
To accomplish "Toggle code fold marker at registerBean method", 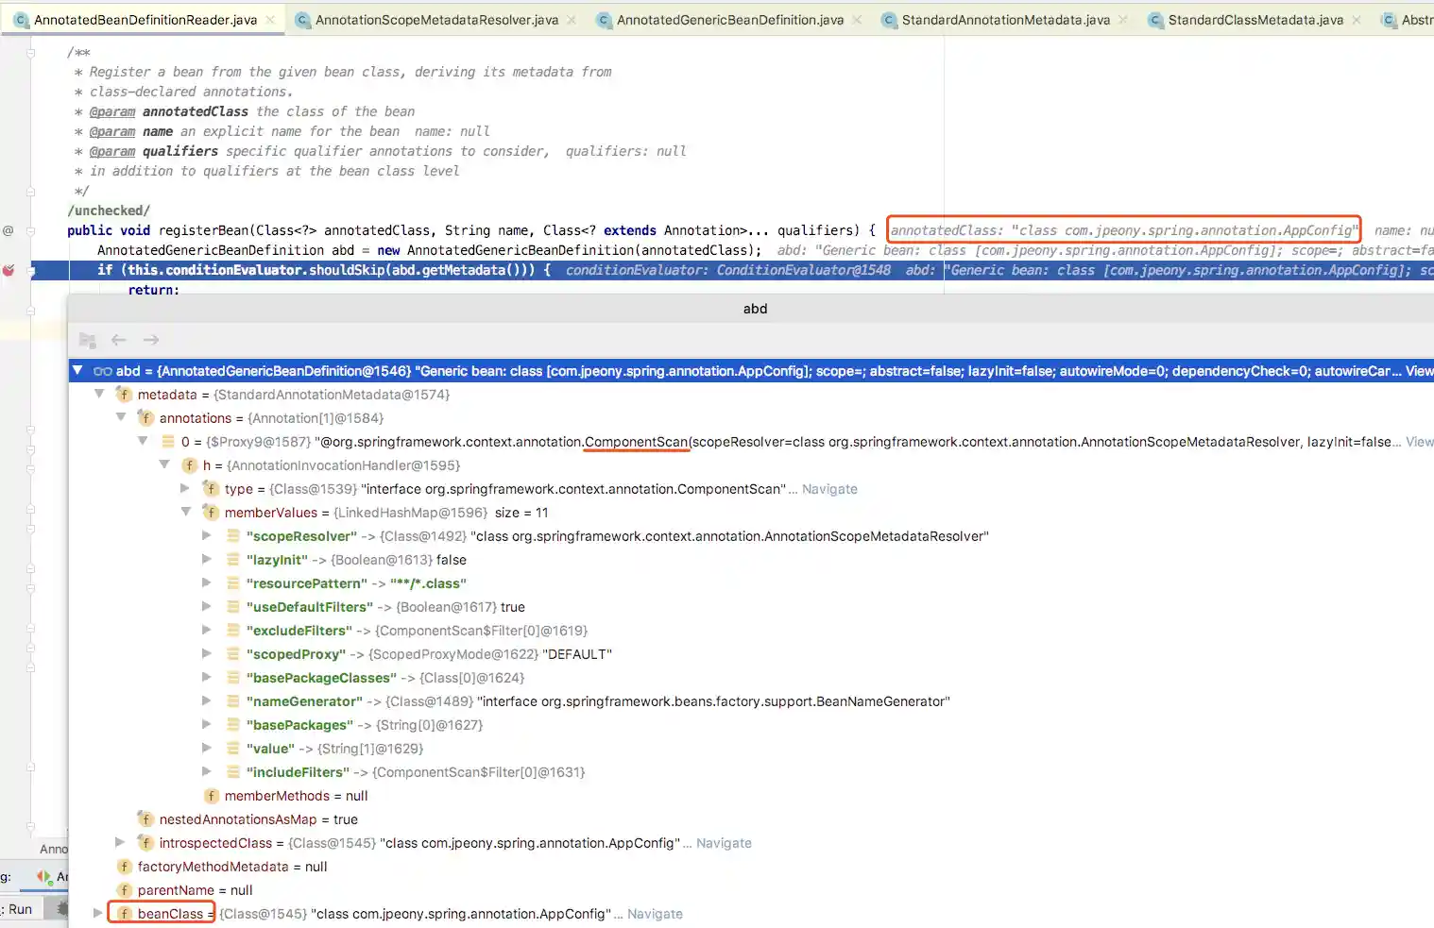I will pos(31,230).
